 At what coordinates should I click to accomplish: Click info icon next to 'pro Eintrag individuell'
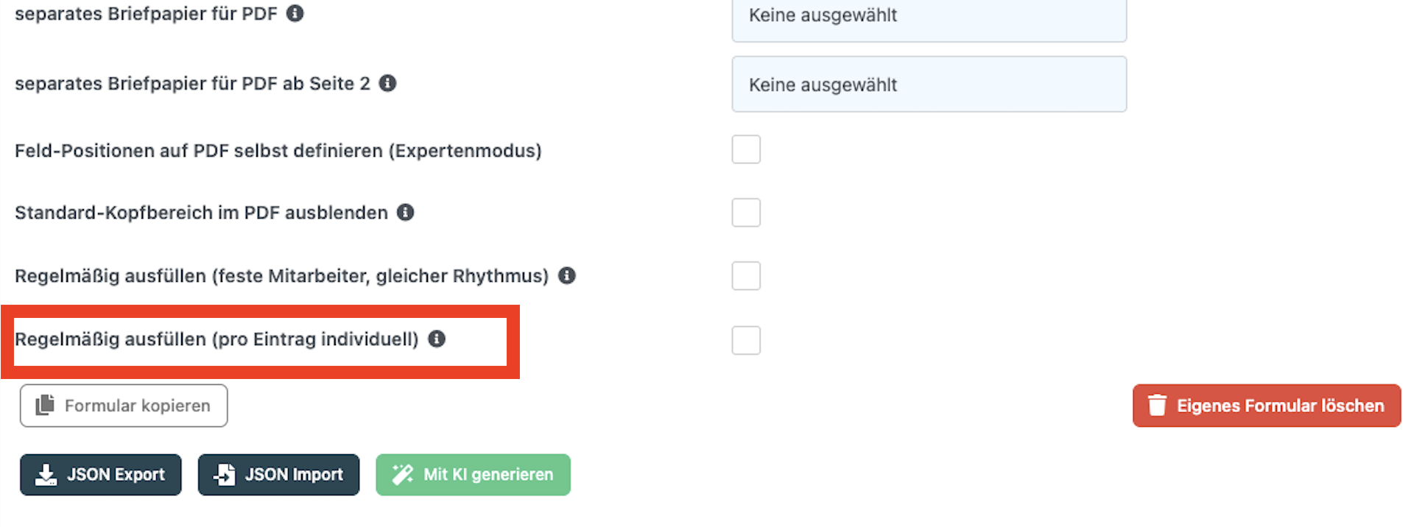437,339
